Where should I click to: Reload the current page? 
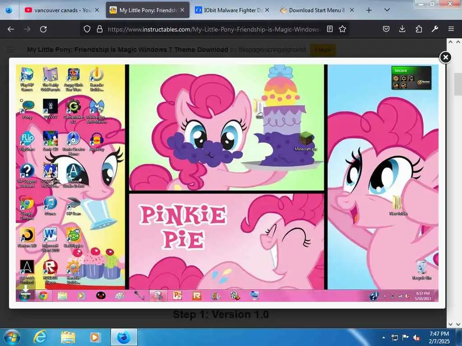point(43,29)
